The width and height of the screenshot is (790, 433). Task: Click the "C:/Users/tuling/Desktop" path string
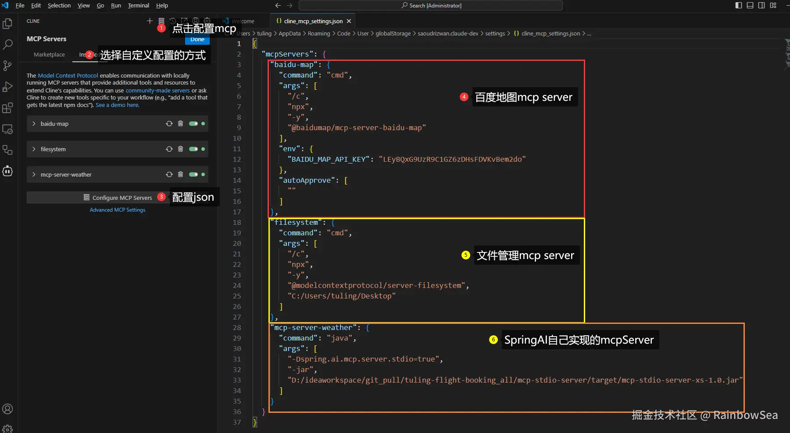(342, 296)
